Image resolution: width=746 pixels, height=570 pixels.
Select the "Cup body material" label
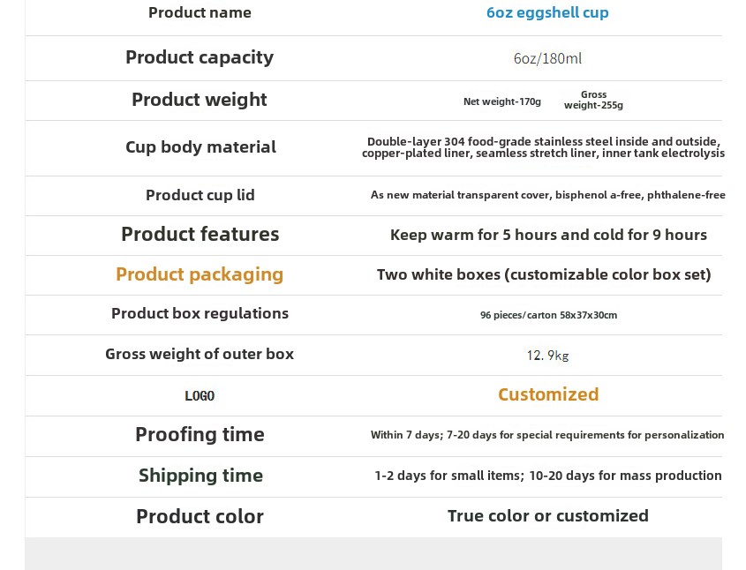tap(200, 147)
